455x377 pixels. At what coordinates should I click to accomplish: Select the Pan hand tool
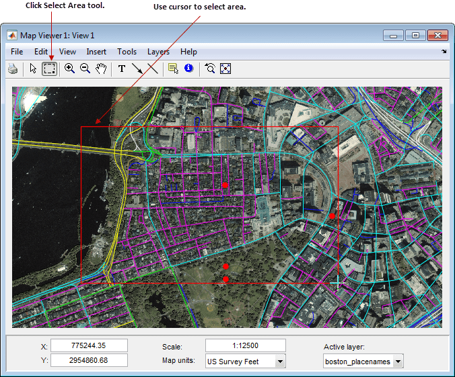101,69
